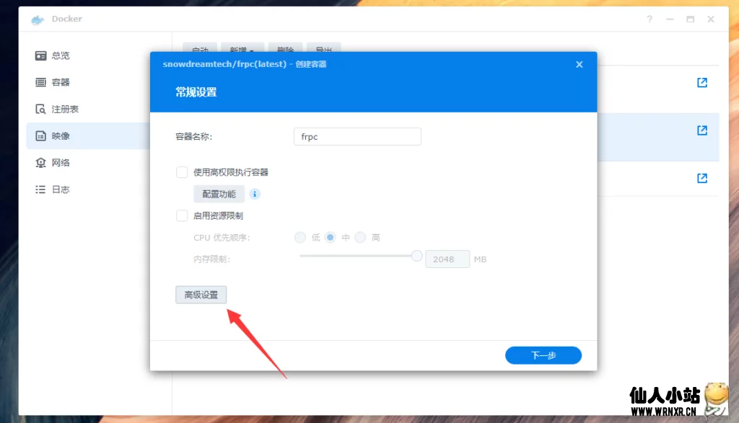Select the 注册表 registry search icon
Screen dimensions: 739x423
41,109
